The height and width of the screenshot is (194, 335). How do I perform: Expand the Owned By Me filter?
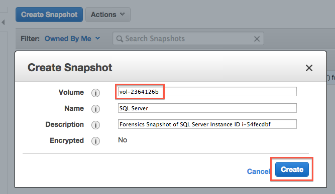coord(72,39)
